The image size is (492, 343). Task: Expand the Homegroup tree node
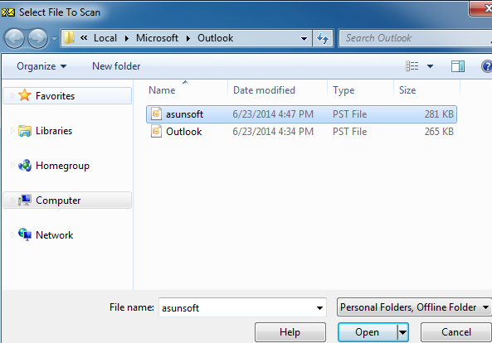(12, 166)
